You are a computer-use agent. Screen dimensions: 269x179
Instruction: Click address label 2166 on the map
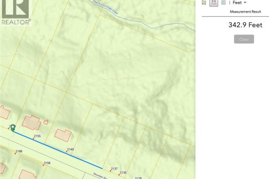pyautogui.click(x=19, y=151)
